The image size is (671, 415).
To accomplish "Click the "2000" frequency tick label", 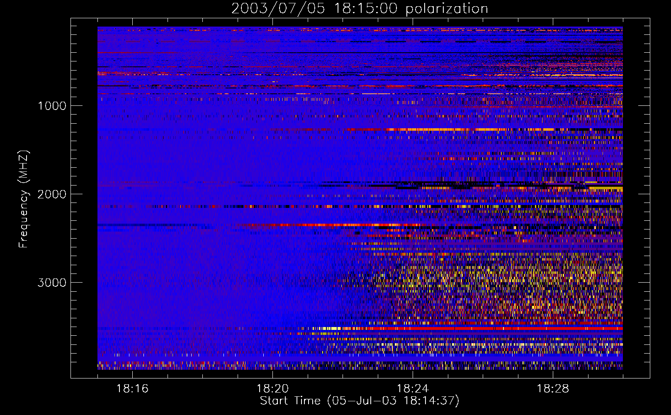I will tap(52, 194).
